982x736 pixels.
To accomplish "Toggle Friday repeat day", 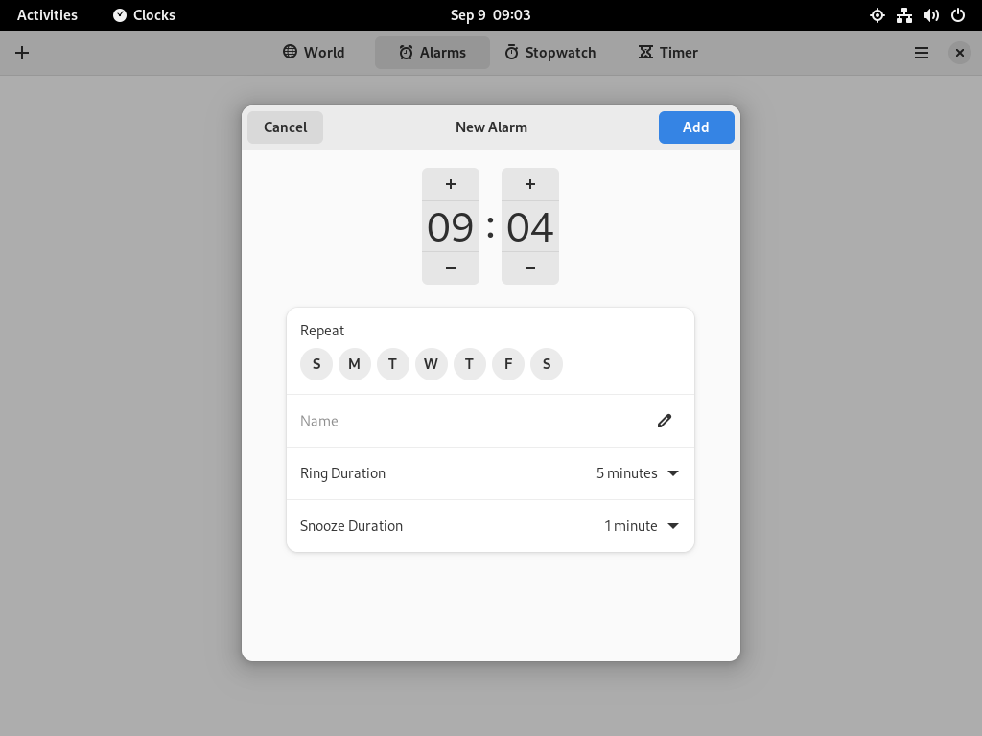I will [x=508, y=364].
